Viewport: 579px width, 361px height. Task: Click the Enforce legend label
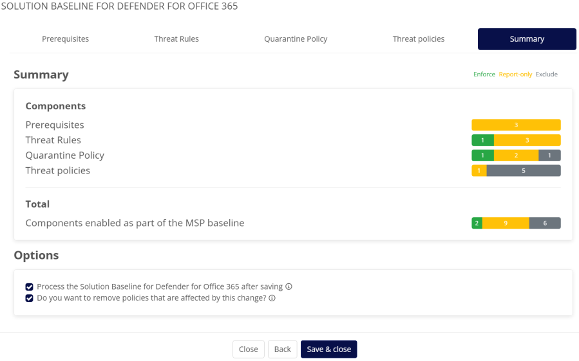click(x=484, y=75)
